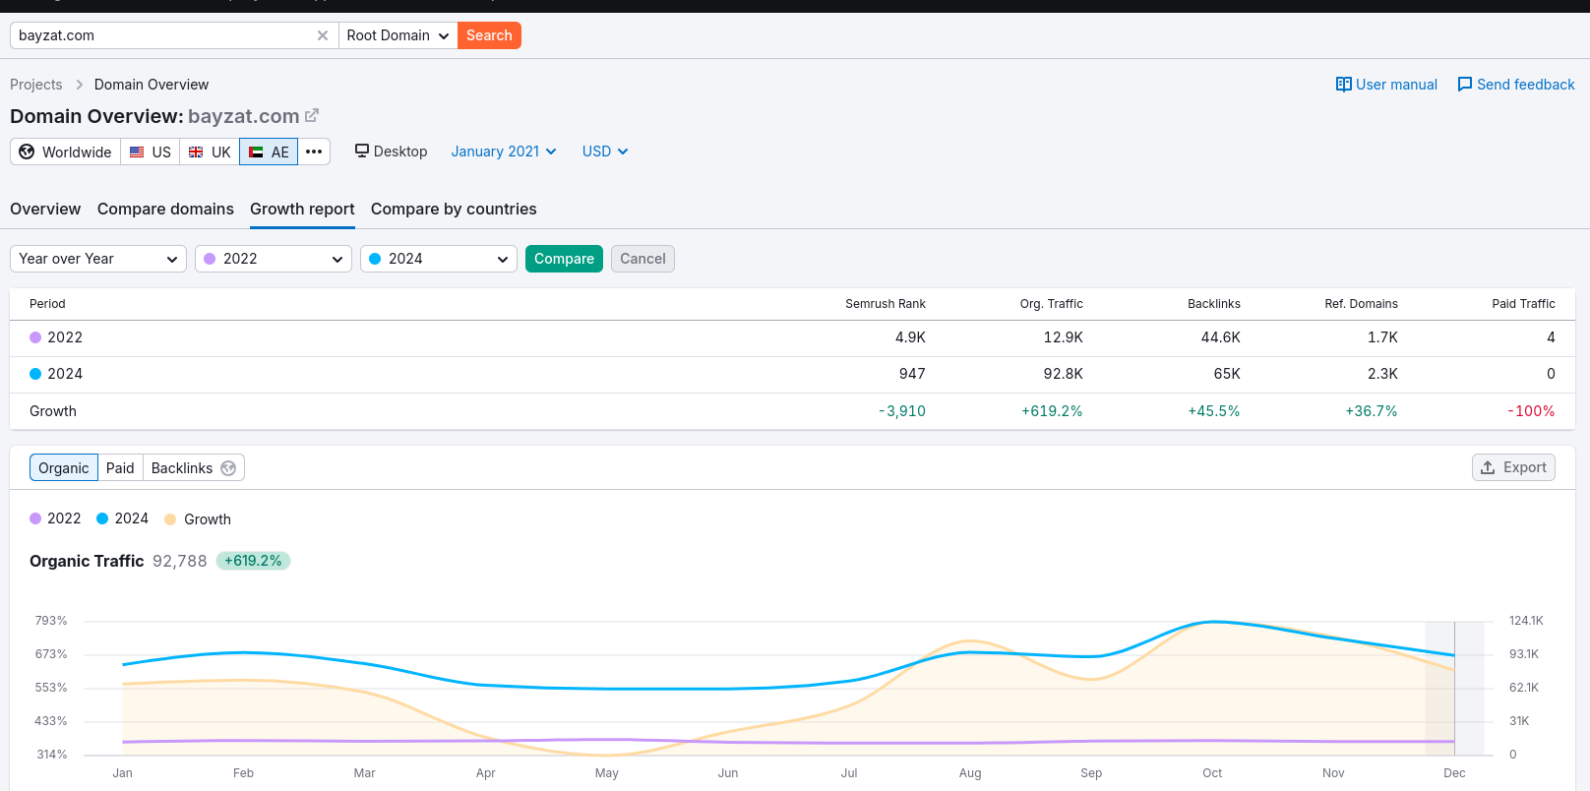Screen dimensions: 1590x791
Task: Click the orange Search button
Action: (489, 35)
